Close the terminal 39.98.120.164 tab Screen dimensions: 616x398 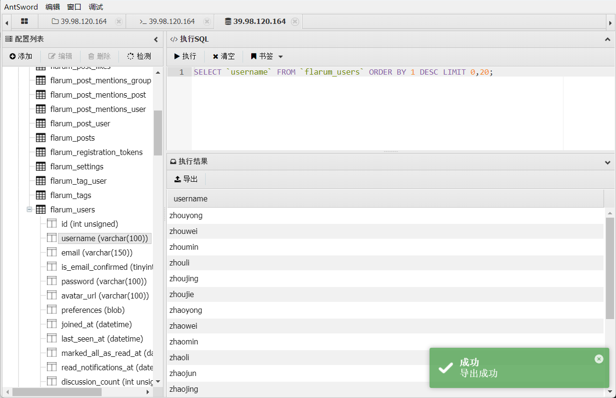tap(207, 22)
